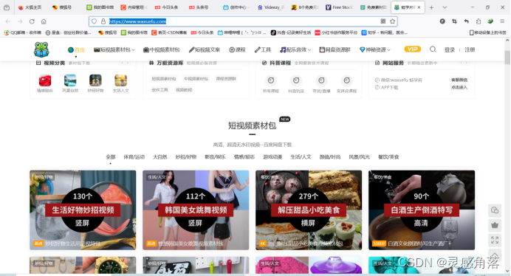511x276 pixels.
Task: Click the screenshot crop toolbar icon
Action: [454, 21]
